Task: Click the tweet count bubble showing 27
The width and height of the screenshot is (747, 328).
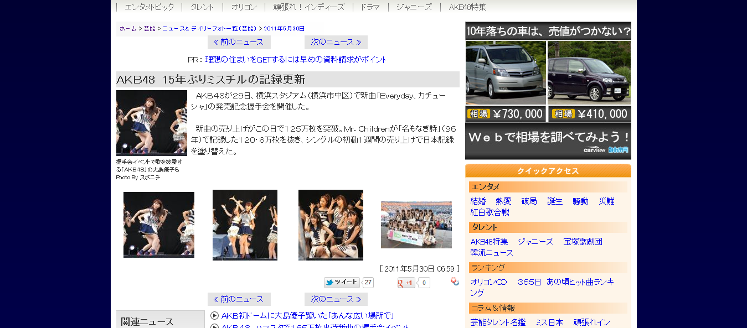Action: coord(368,283)
